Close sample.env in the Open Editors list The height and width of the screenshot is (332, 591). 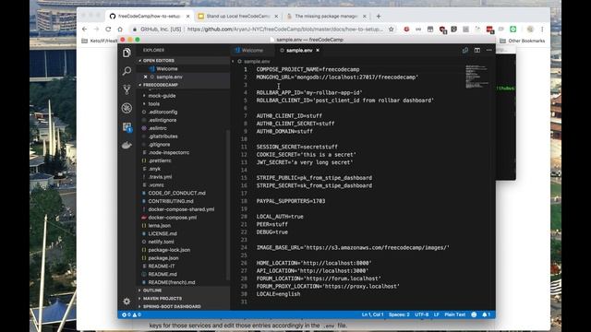pos(146,77)
